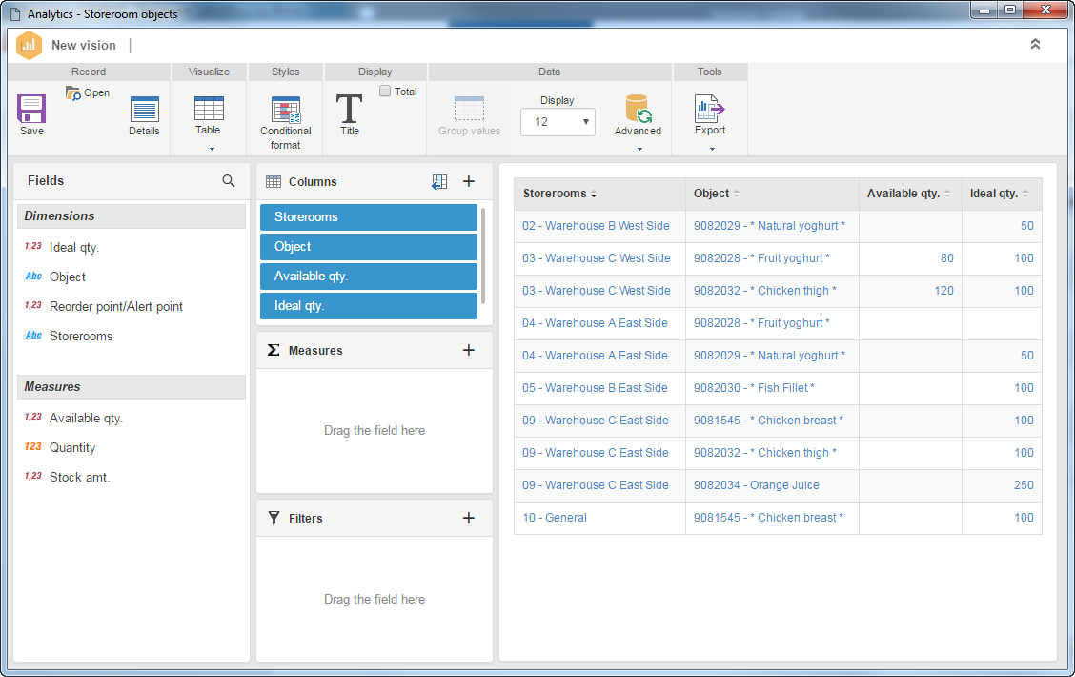Click the Measures drop area
This screenshot has width=1075, height=677.
375,431
